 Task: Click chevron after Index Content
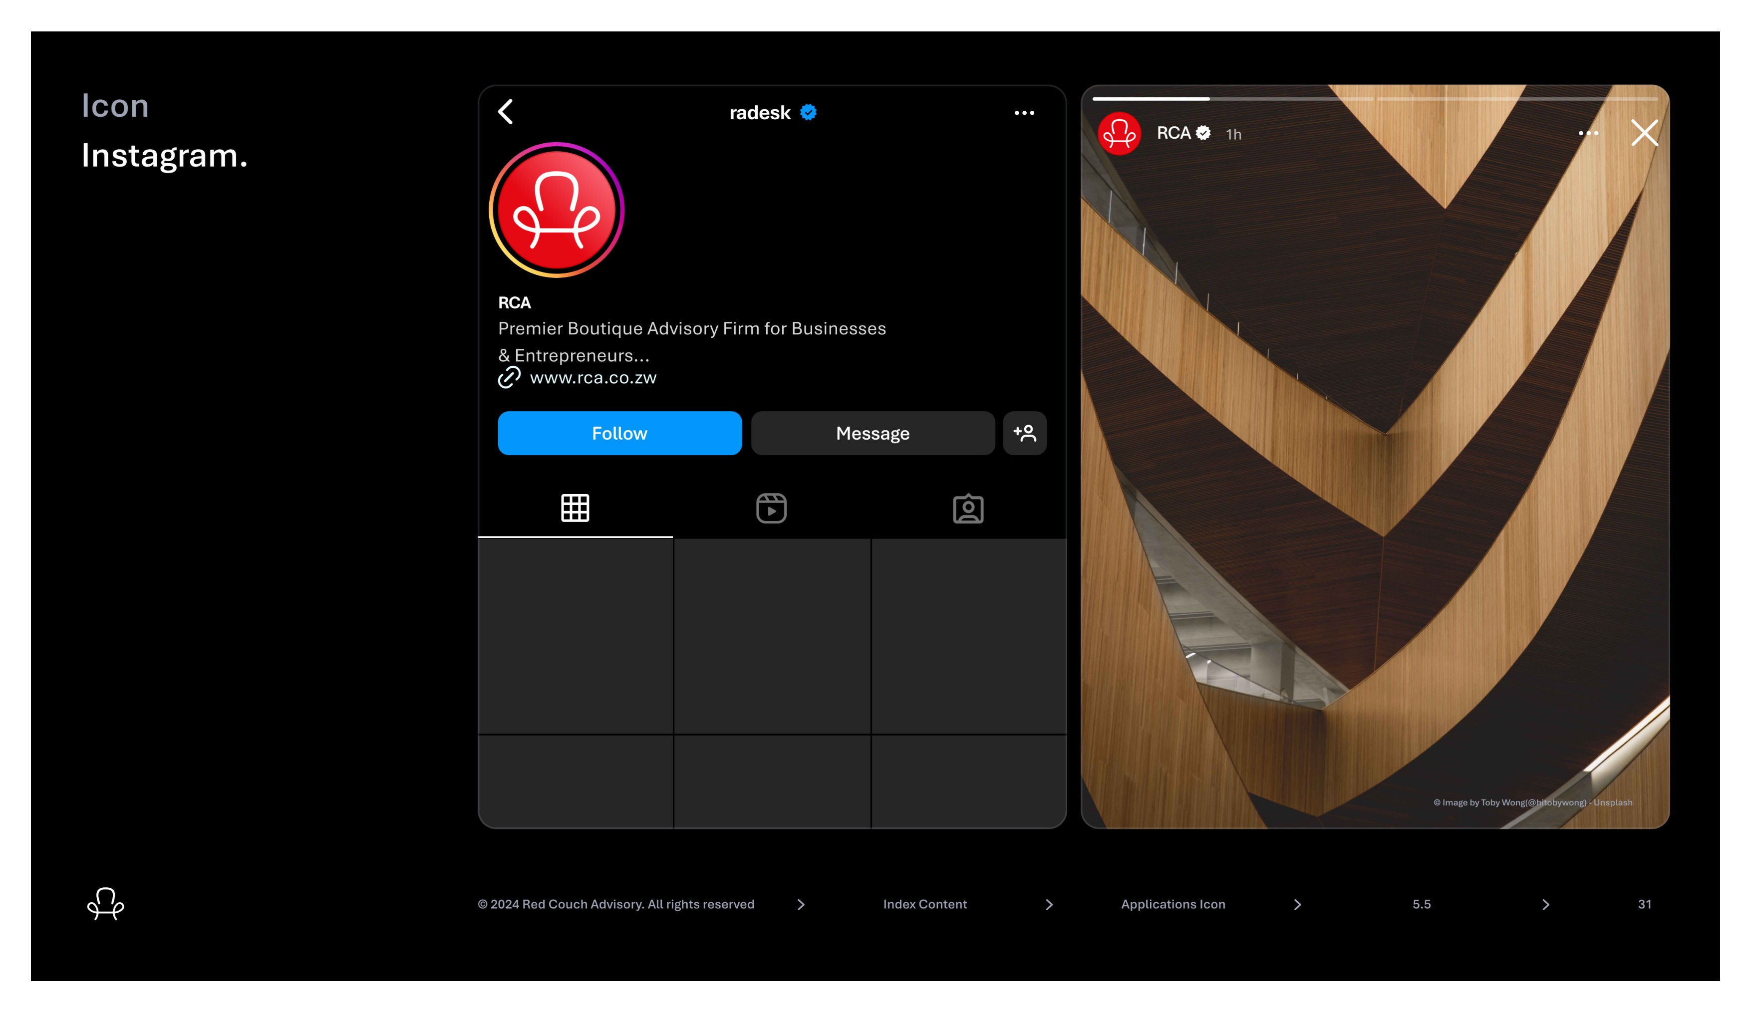1049,905
